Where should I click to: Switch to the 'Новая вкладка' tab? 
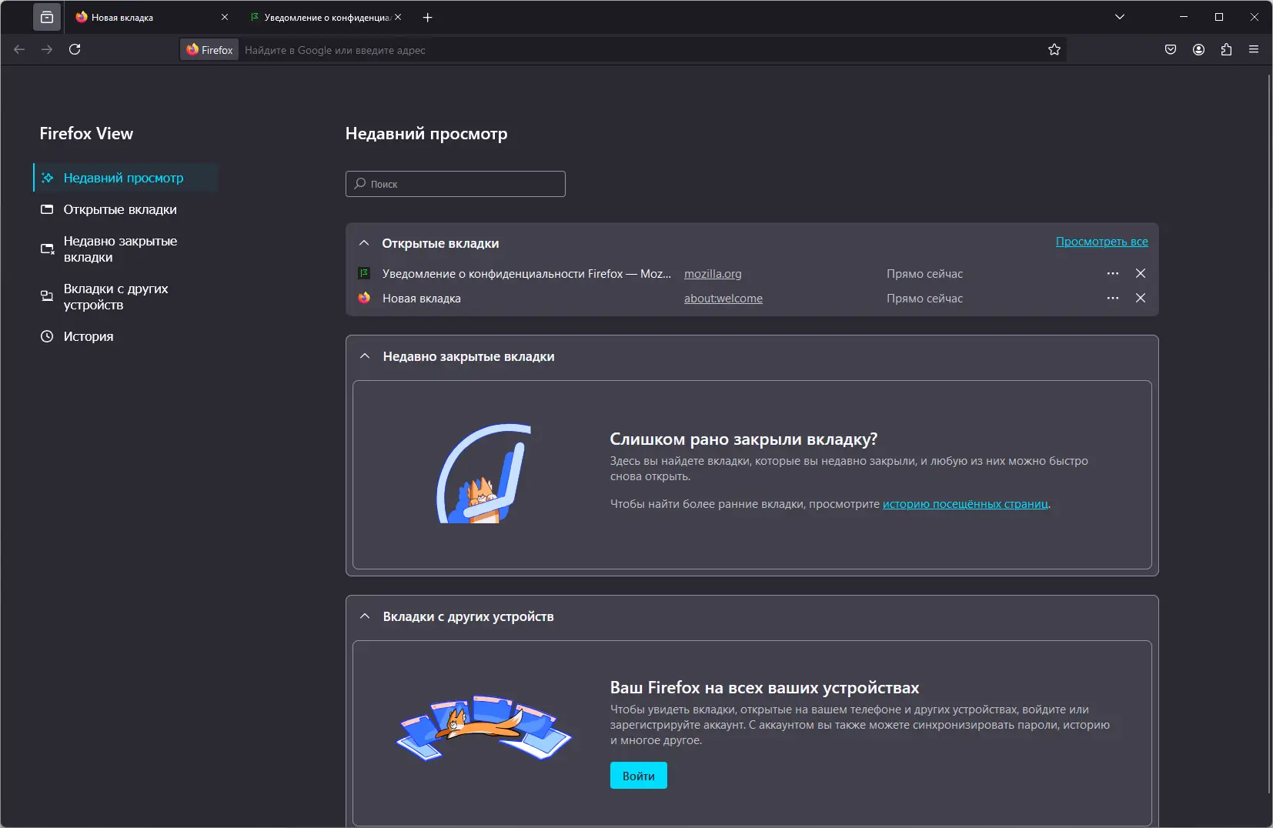[146, 17]
